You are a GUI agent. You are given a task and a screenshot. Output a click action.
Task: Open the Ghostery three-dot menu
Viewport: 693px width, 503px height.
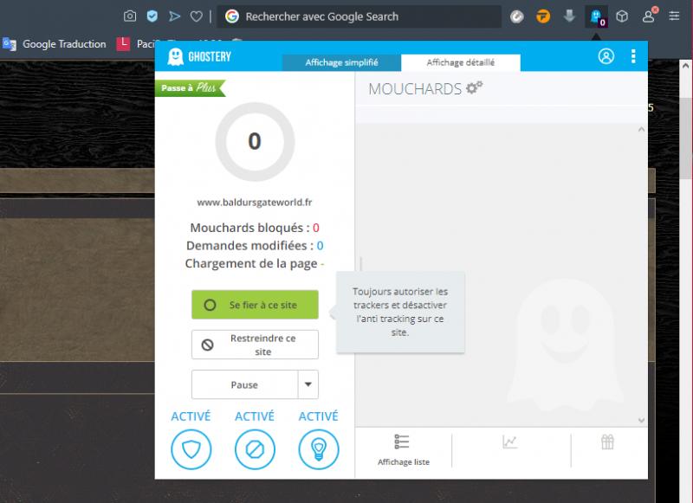(633, 56)
